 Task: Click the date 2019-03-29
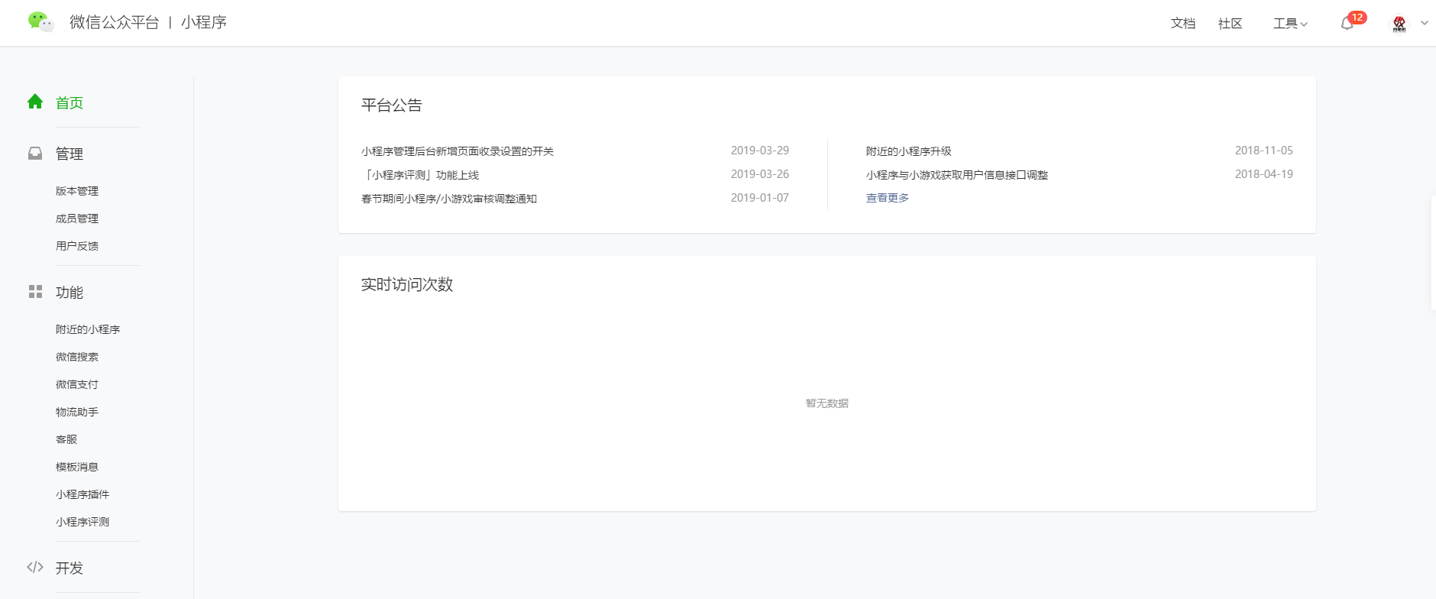click(760, 151)
